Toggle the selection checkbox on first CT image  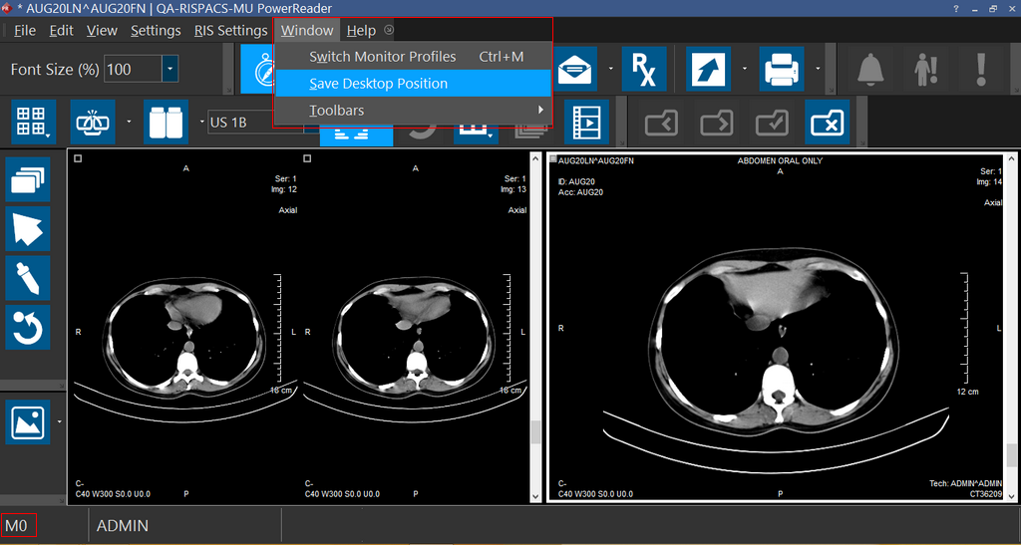pos(79,158)
